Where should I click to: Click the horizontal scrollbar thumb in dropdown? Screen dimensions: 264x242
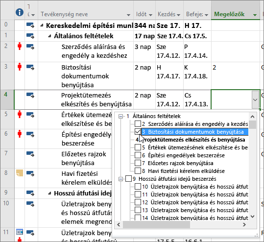tap(156, 224)
